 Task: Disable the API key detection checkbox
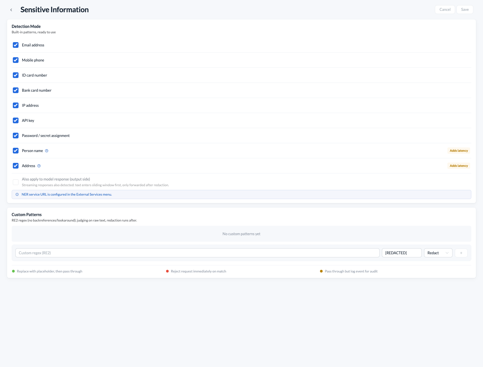tap(16, 120)
